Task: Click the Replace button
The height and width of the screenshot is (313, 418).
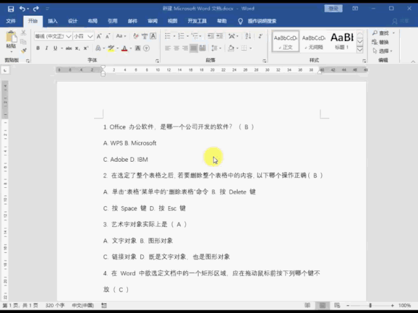Action: [x=380, y=42]
